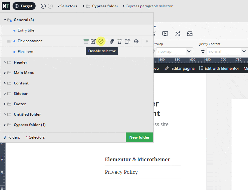Expand the Header folder

[x=20, y=62]
